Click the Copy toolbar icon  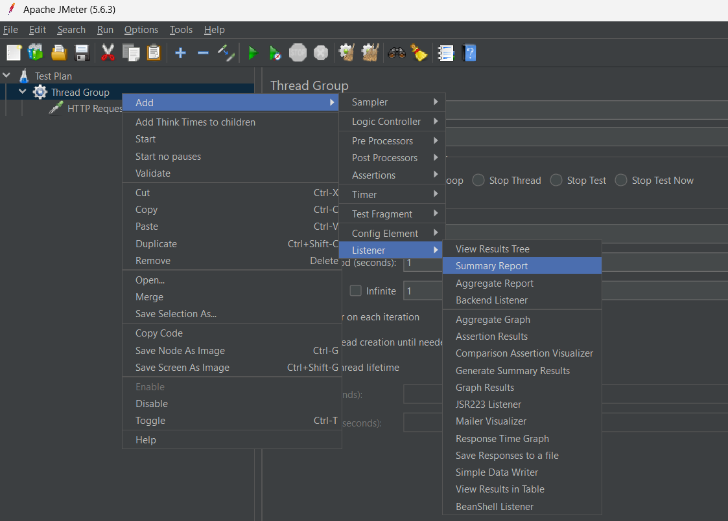coord(131,53)
